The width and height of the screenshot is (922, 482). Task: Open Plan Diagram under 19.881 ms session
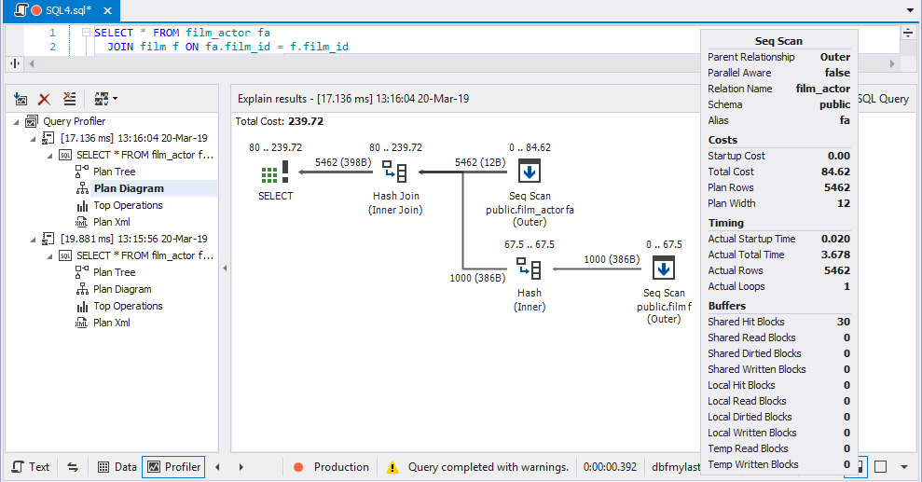tap(122, 289)
